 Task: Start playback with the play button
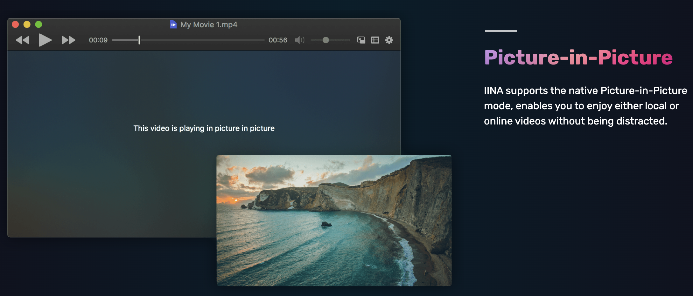click(x=45, y=40)
